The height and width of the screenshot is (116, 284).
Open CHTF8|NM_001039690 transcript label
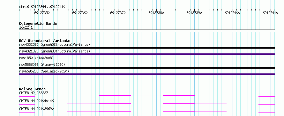(36, 109)
